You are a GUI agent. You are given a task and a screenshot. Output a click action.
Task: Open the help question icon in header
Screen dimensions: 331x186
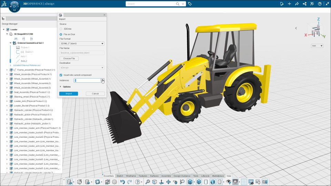[x=320, y=4]
